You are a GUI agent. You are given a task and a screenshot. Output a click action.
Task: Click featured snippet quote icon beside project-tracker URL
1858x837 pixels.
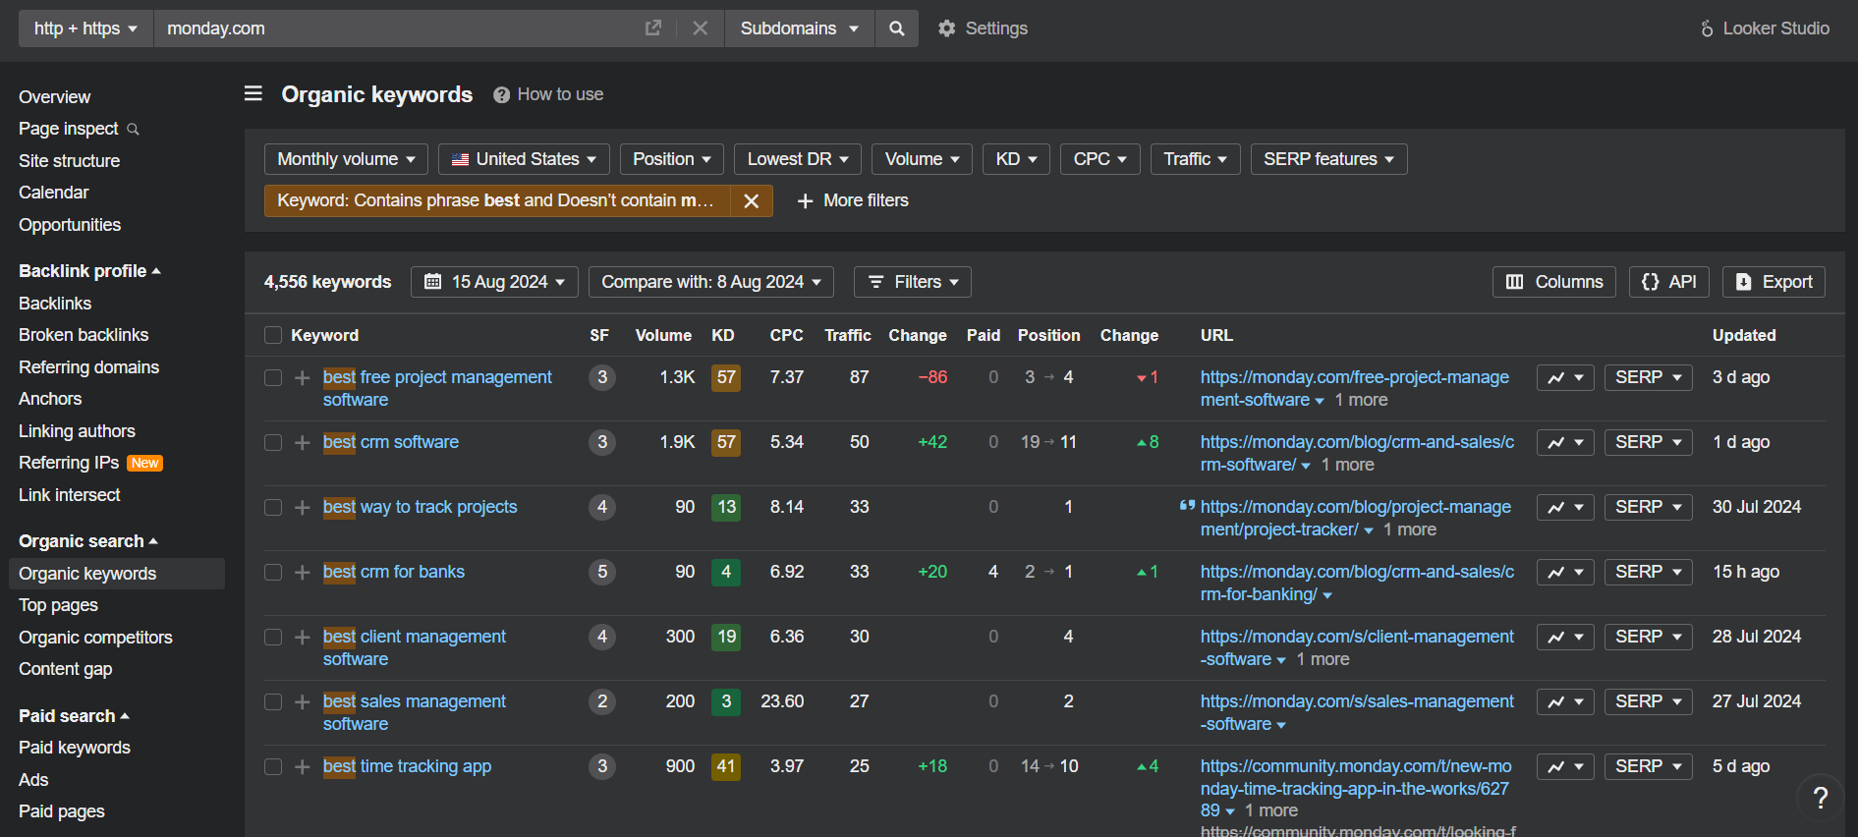point(1187,506)
